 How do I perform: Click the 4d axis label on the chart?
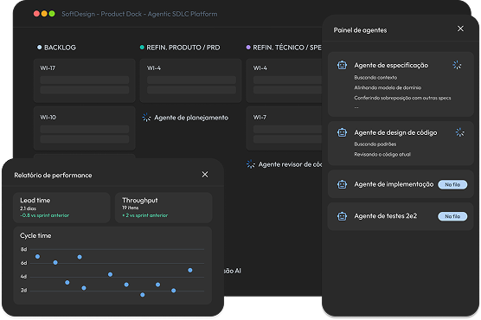click(x=23, y=277)
